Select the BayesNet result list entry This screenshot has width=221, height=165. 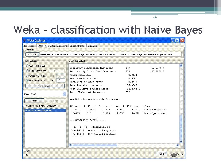click(45, 110)
